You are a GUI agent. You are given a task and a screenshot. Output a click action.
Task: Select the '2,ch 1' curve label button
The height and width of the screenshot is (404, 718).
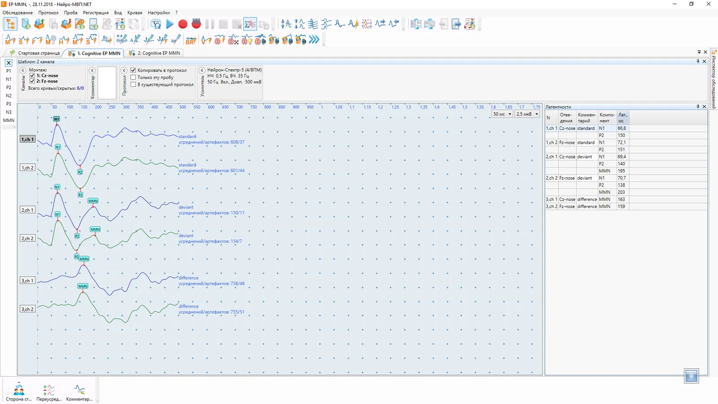pos(27,210)
